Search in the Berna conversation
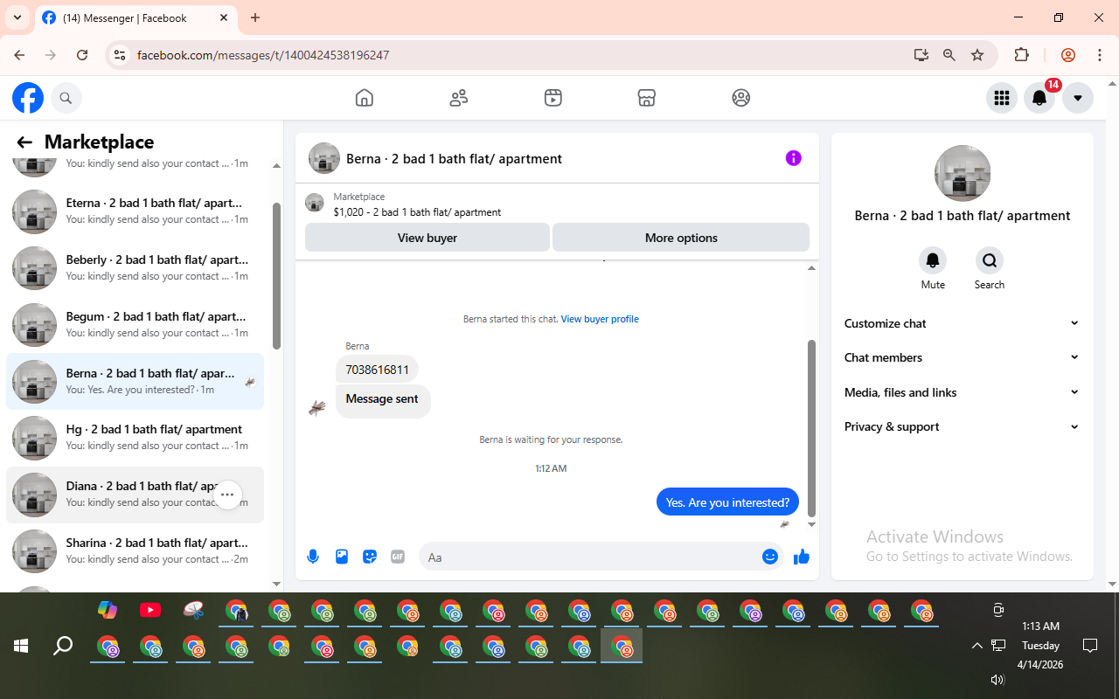The width and height of the screenshot is (1119, 699). click(x=990, y=260)
